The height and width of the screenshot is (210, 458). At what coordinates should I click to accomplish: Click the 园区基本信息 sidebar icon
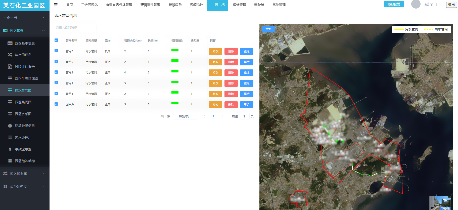10,43
